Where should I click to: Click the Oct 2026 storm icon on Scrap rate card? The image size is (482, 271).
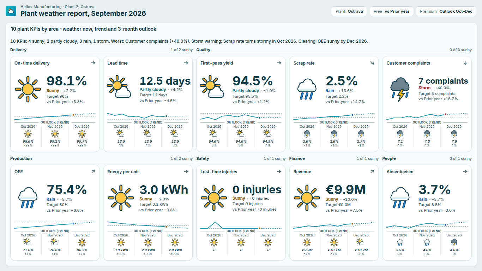(307, 133)
